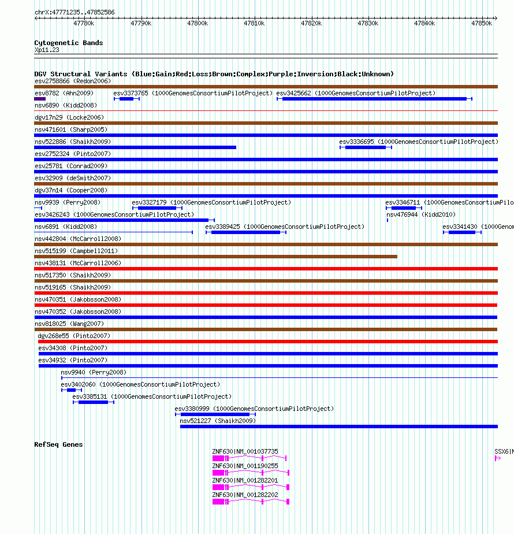Select the esv3389425 blue gain bar
This screenshot has width=514, height=534.
[x=246, y=232]
